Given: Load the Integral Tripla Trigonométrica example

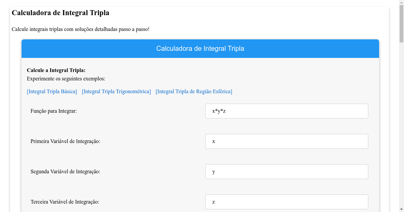Looking at the screenshot, I should 116,92.
